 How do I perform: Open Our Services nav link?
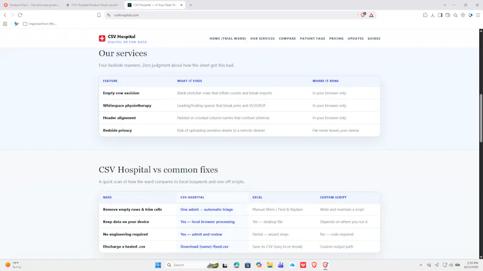coord(263,39)
